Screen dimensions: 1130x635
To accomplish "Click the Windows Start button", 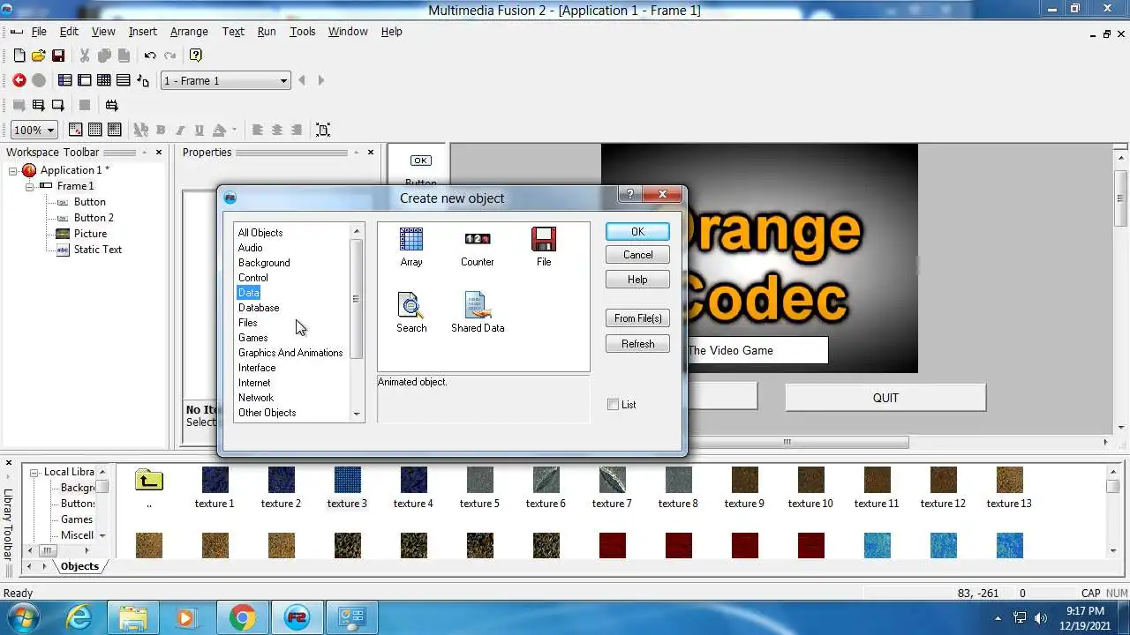I will point(25,617).
